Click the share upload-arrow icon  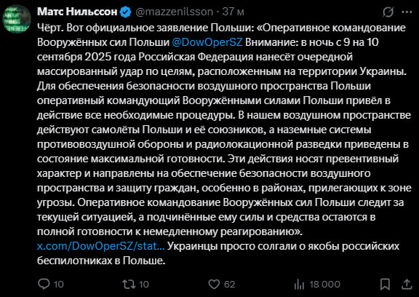(407, 284)
